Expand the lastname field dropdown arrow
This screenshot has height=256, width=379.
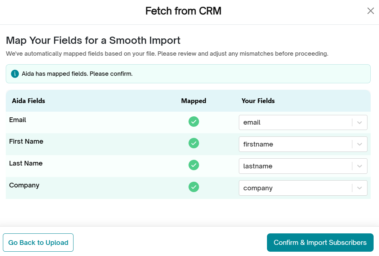(360, 166)
